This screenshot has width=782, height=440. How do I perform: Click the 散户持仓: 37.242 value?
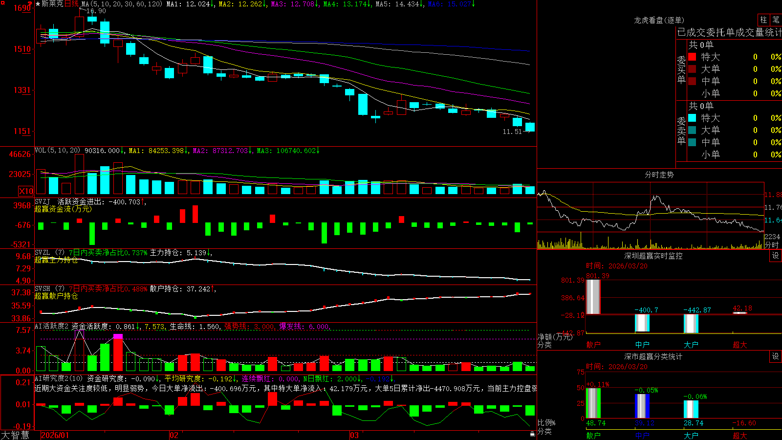coord(183,289)
